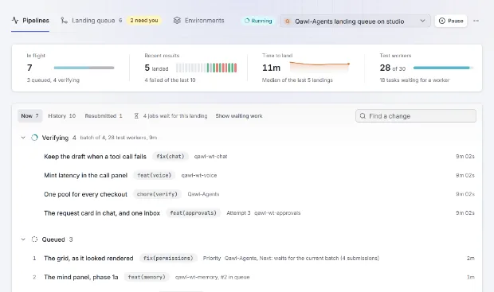Screen dimensions: 494x292
Task: Open the more options ellipsis menu
Action: pyautogui.click(x=476, y=21)
